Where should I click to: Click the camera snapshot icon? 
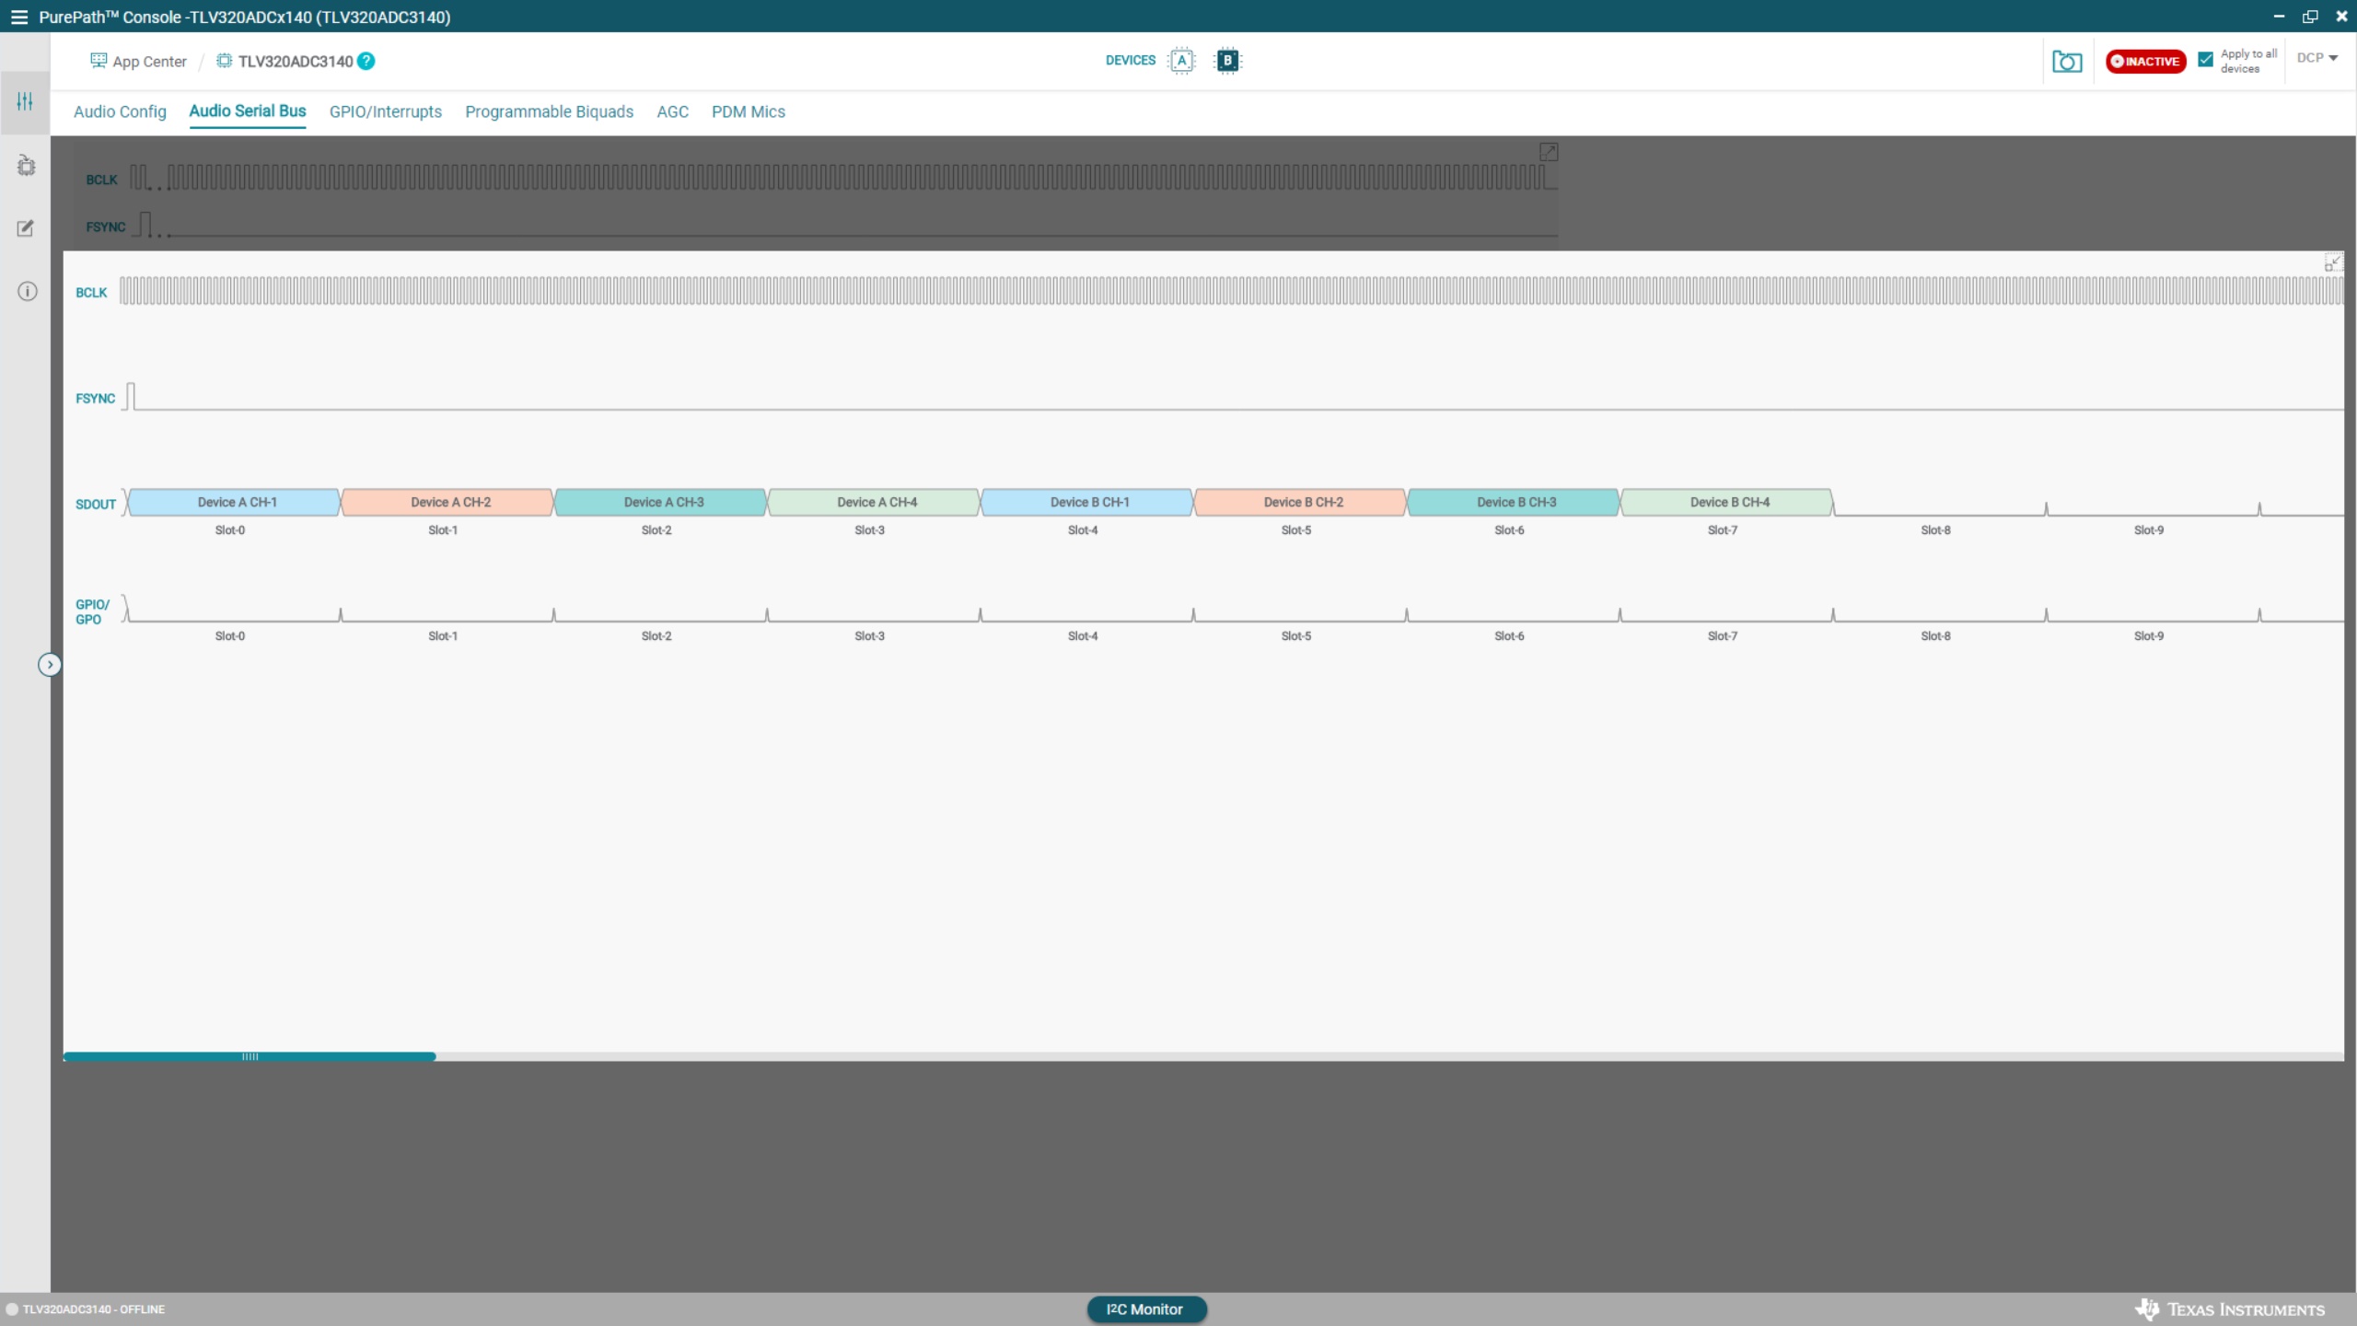point(2066,62)
